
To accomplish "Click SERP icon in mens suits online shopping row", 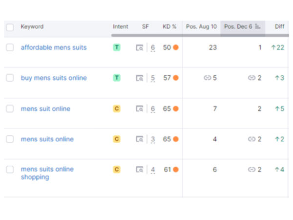I will click(140, 170).
